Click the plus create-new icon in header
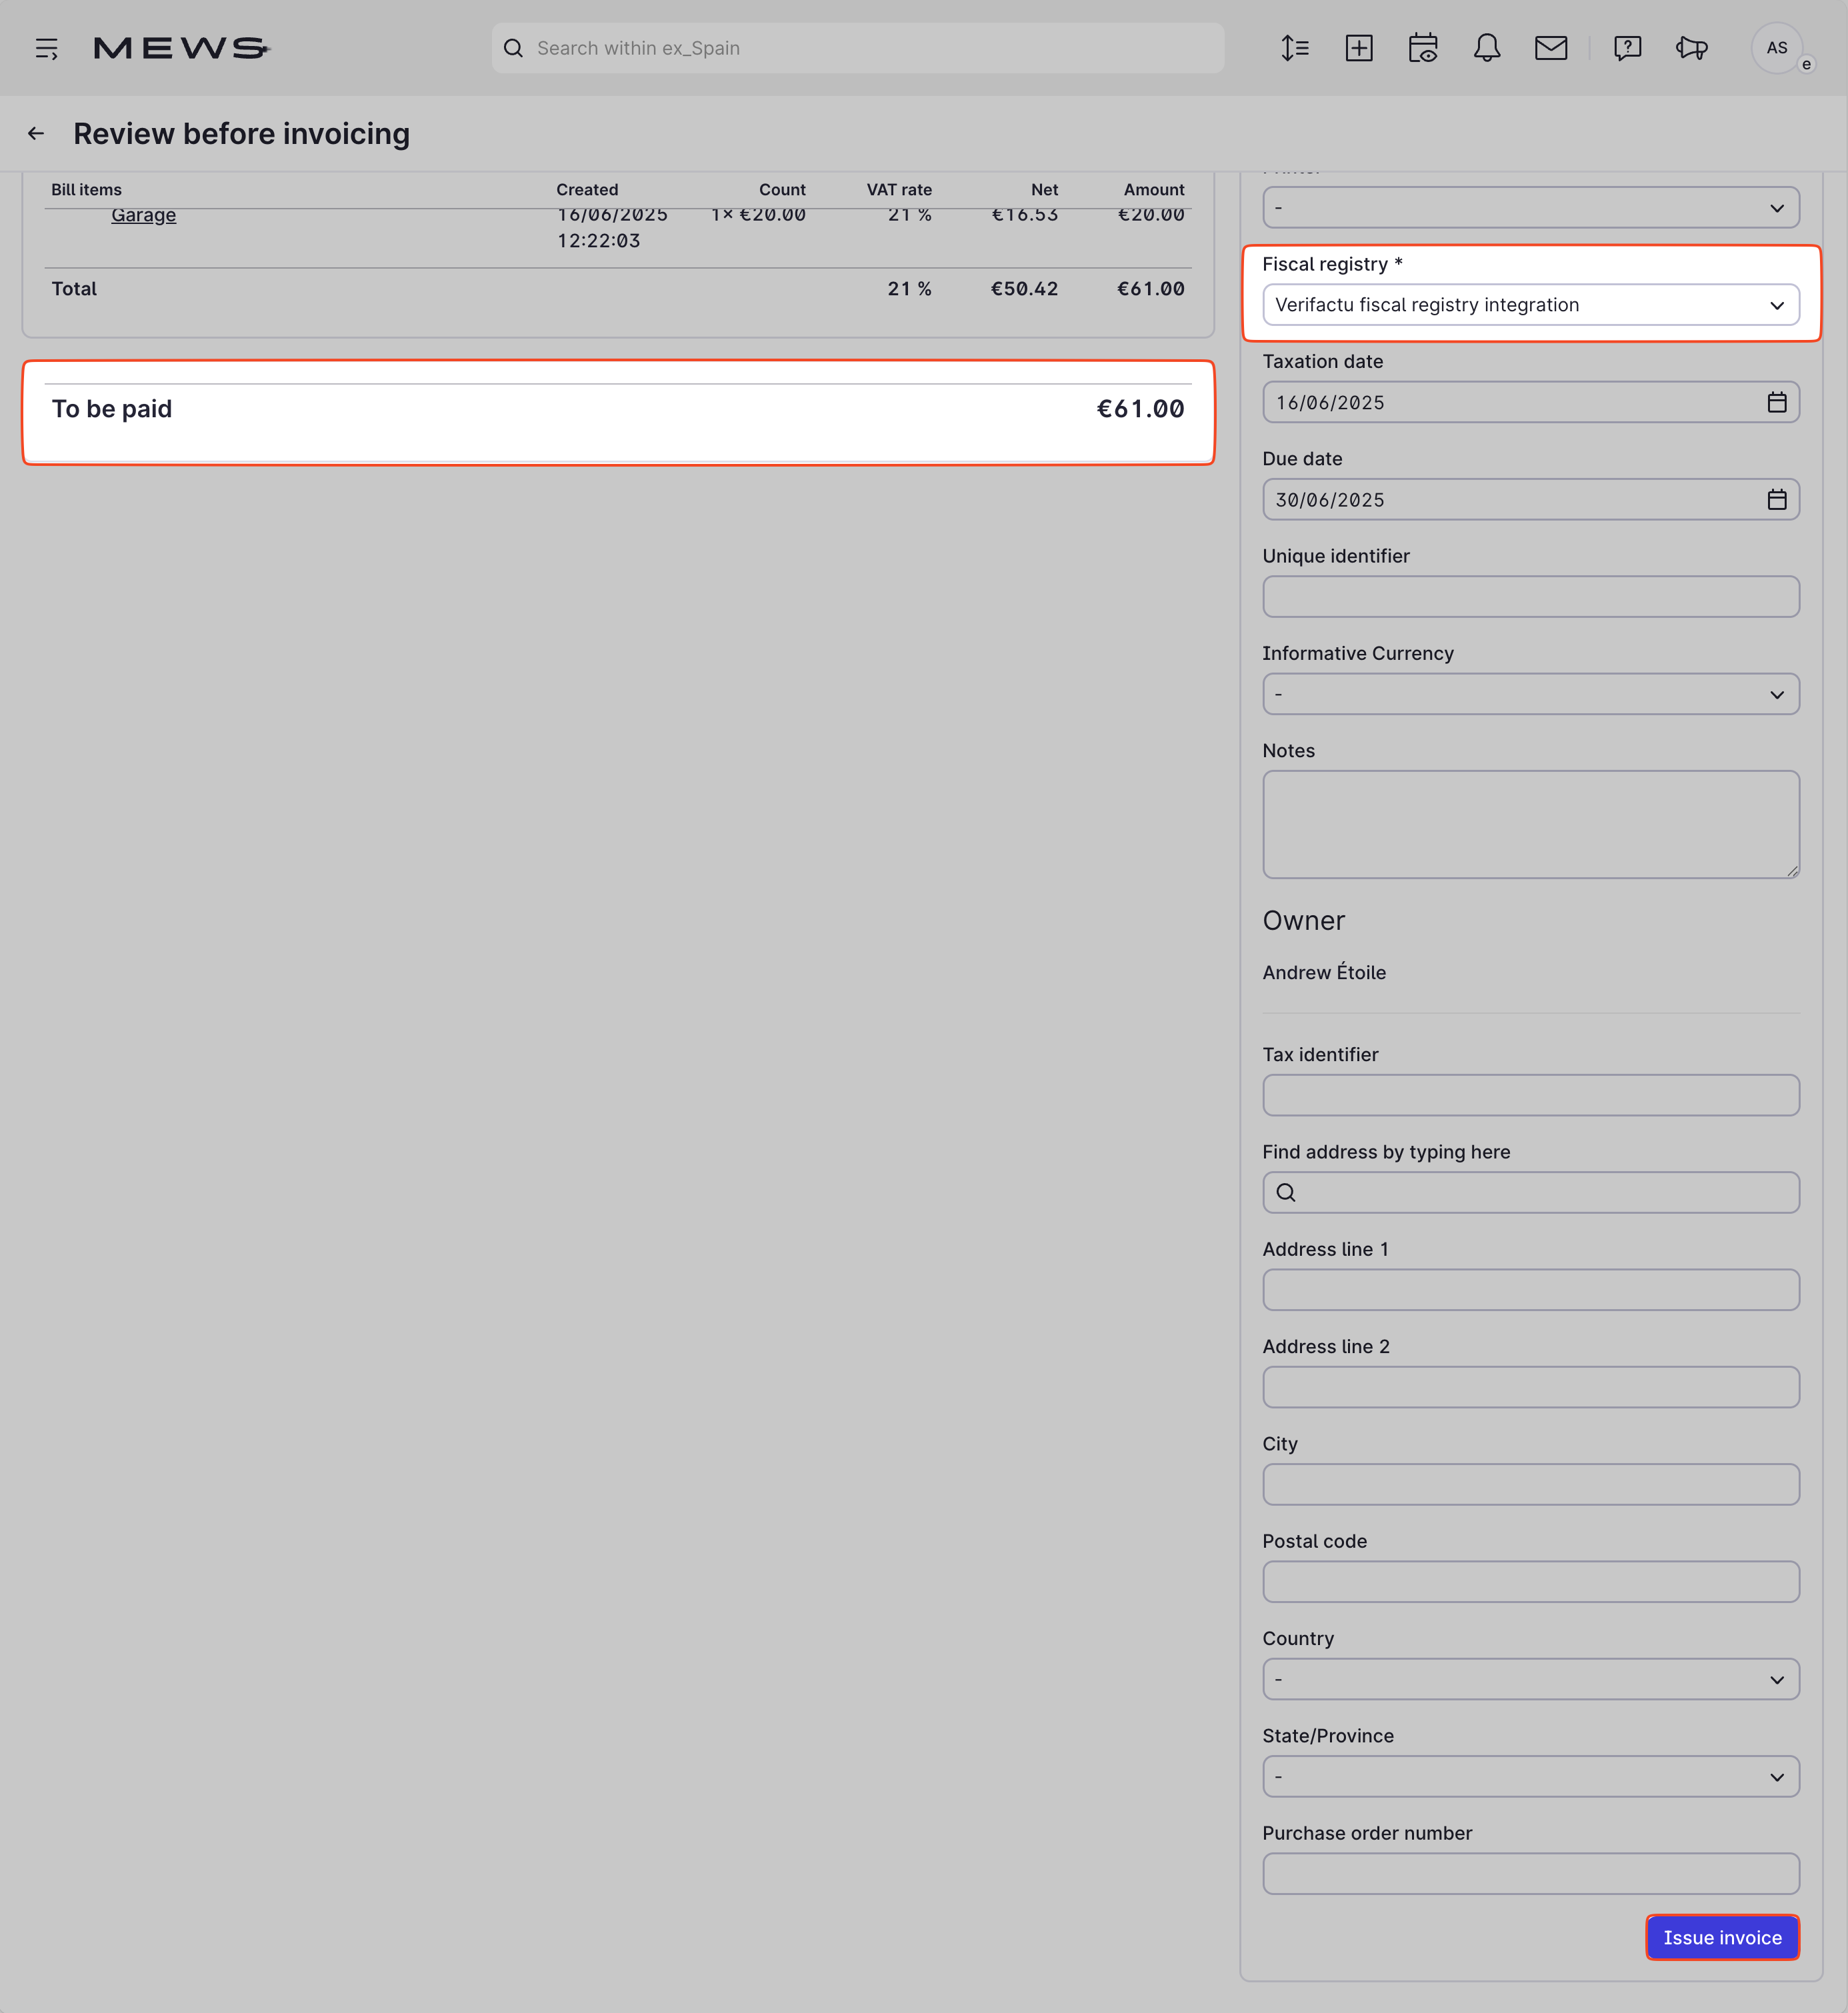The image size is (1848, 2013). [x=1359, y=48]
